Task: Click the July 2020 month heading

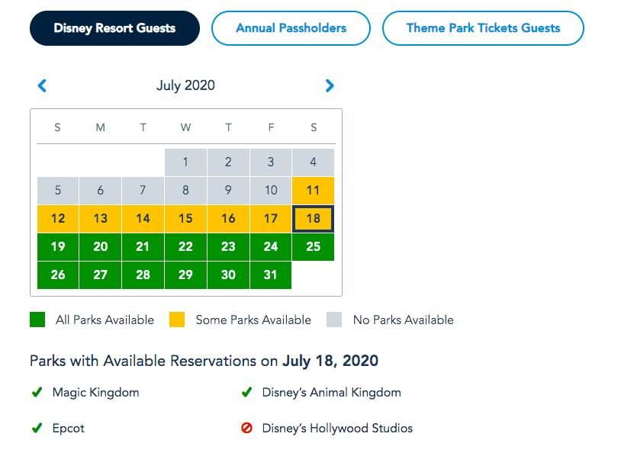Action: click(x=185, y=85)
